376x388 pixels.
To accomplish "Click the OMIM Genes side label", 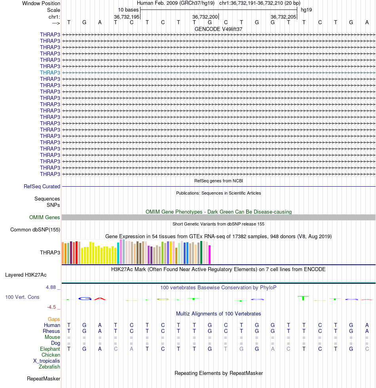I will pos(44,217).
